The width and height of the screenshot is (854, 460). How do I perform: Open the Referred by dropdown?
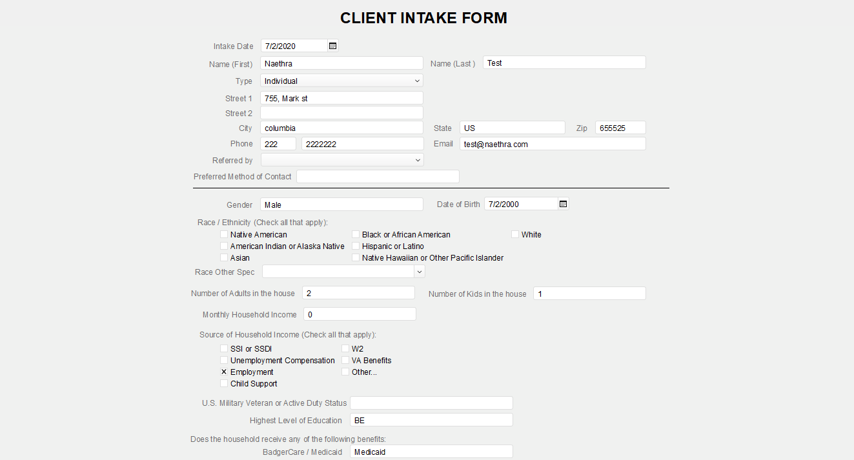point(342,160)
